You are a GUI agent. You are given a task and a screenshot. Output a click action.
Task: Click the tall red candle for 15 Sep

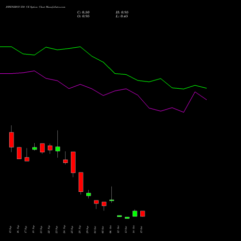tap(12, 140)
